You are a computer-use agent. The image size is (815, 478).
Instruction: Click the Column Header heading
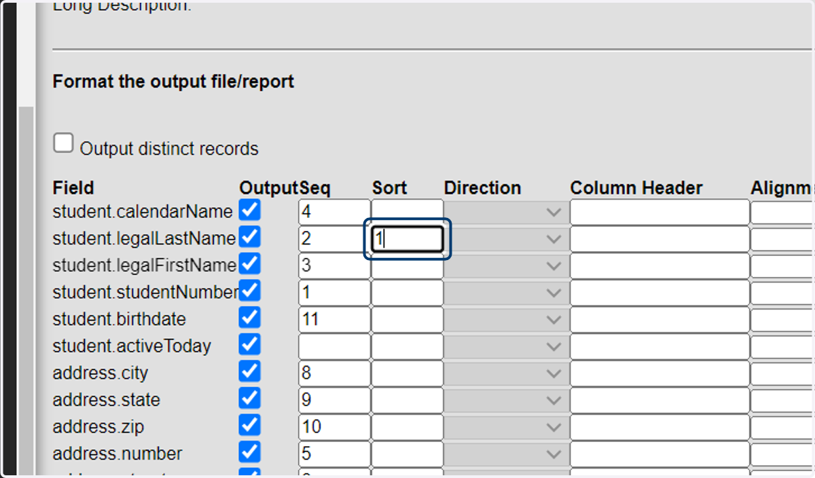(x=636, y=188)
